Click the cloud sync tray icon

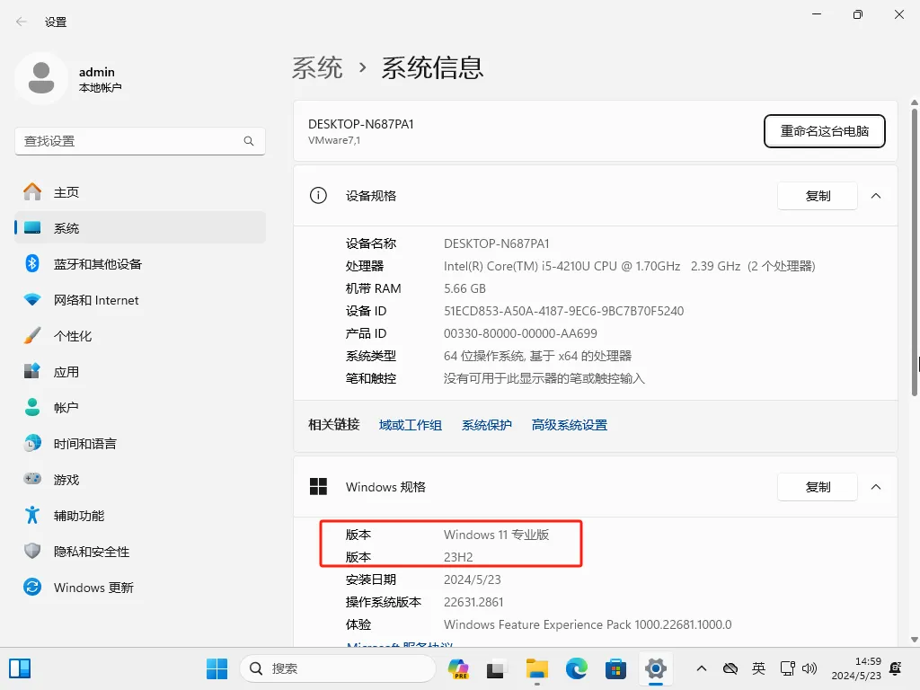(x=730, y=668)
